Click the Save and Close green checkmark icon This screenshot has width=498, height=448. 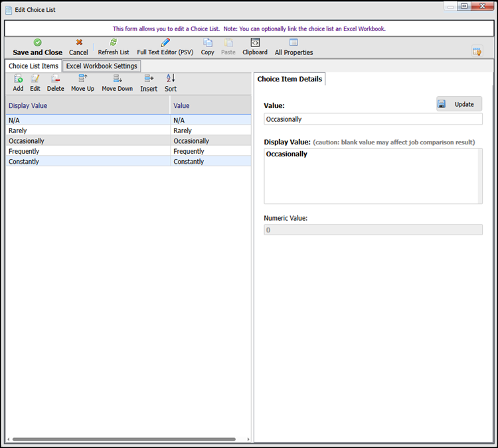click(37, 42)
